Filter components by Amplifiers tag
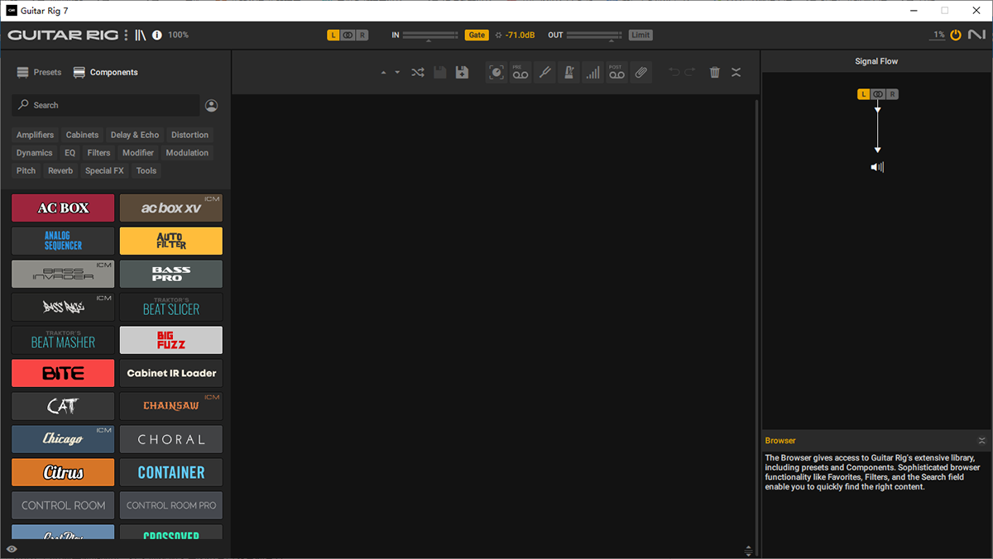The image size is (993, 559). pyautogui.click(x=35, y=135)
